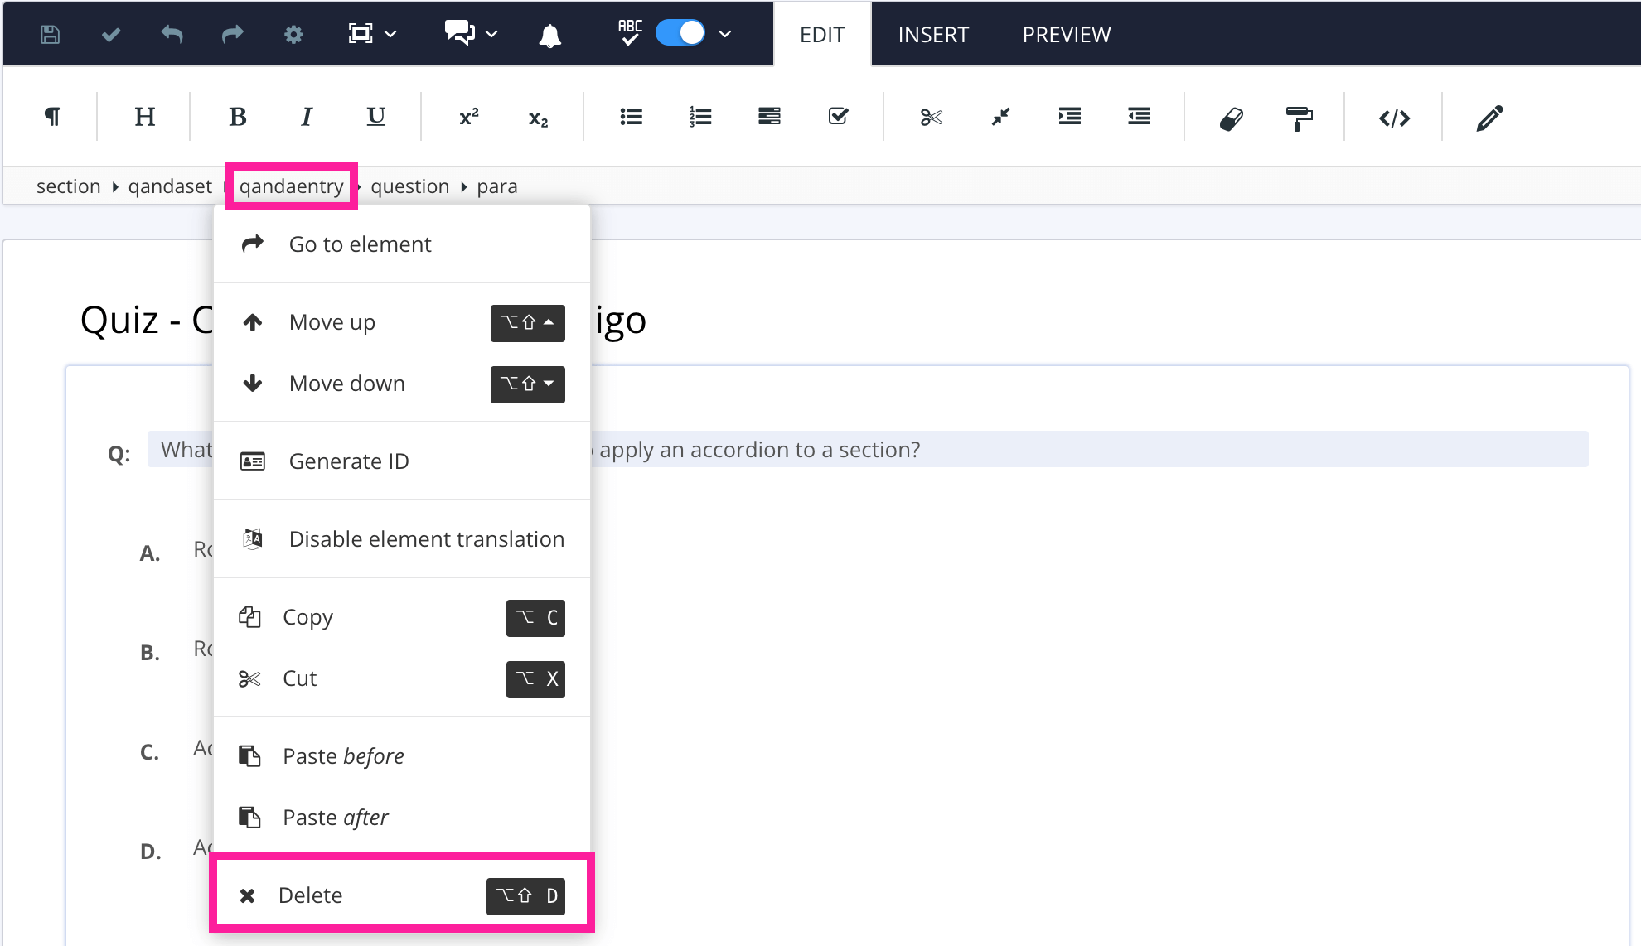This screenshot has height=946, width=1641.
Task: Click answer option D label
Action: pyautogui.click(x=151, y=851)
